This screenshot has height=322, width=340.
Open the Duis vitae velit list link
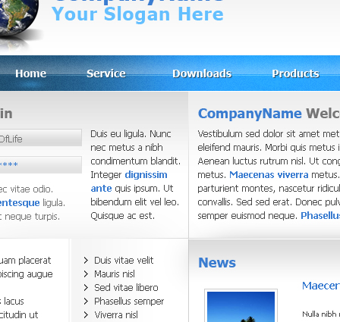pyautogui.click(x=124, y=261)
